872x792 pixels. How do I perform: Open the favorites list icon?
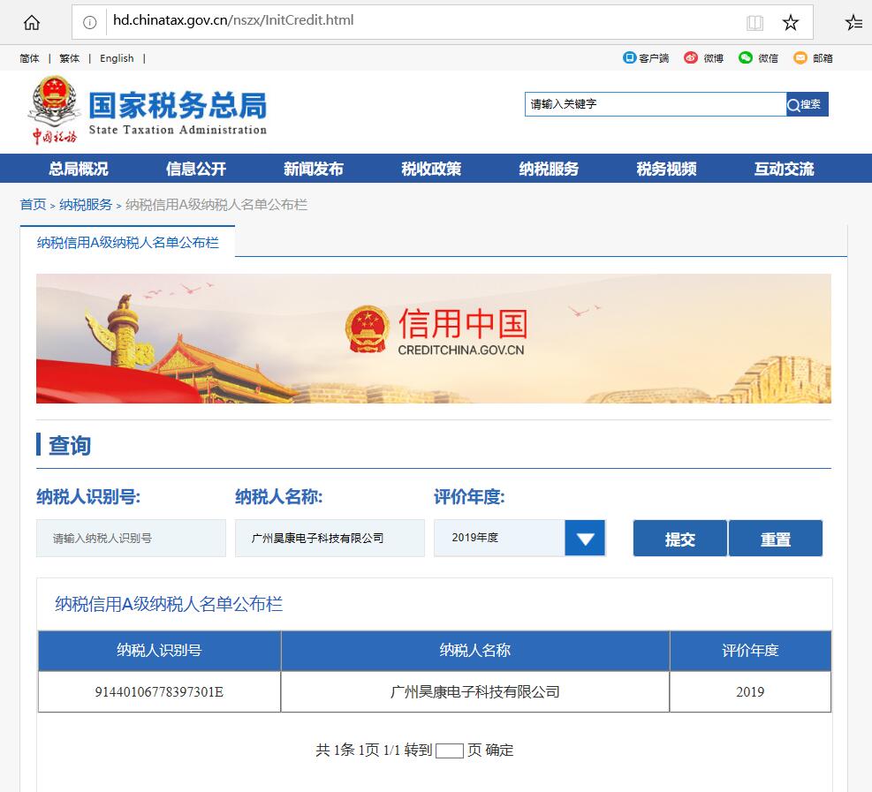[853, 22]
